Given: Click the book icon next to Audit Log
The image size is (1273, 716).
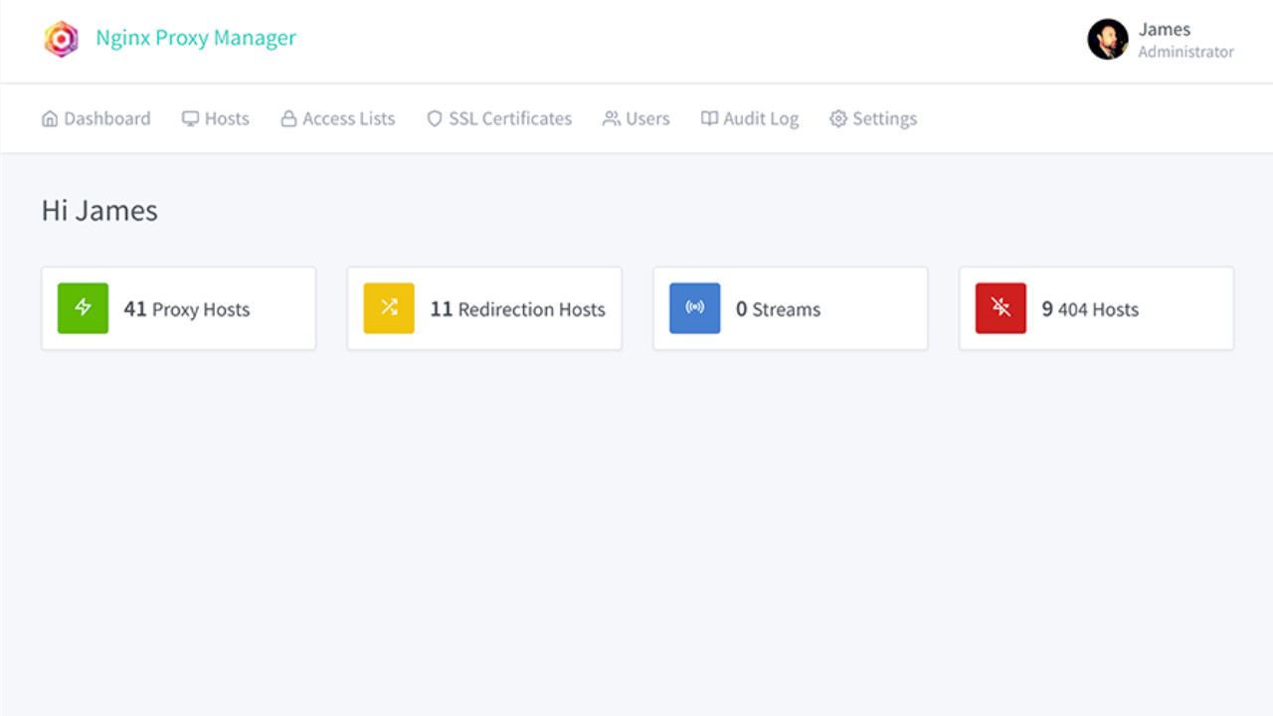Looking at the screenshot, I should (710, 118).
